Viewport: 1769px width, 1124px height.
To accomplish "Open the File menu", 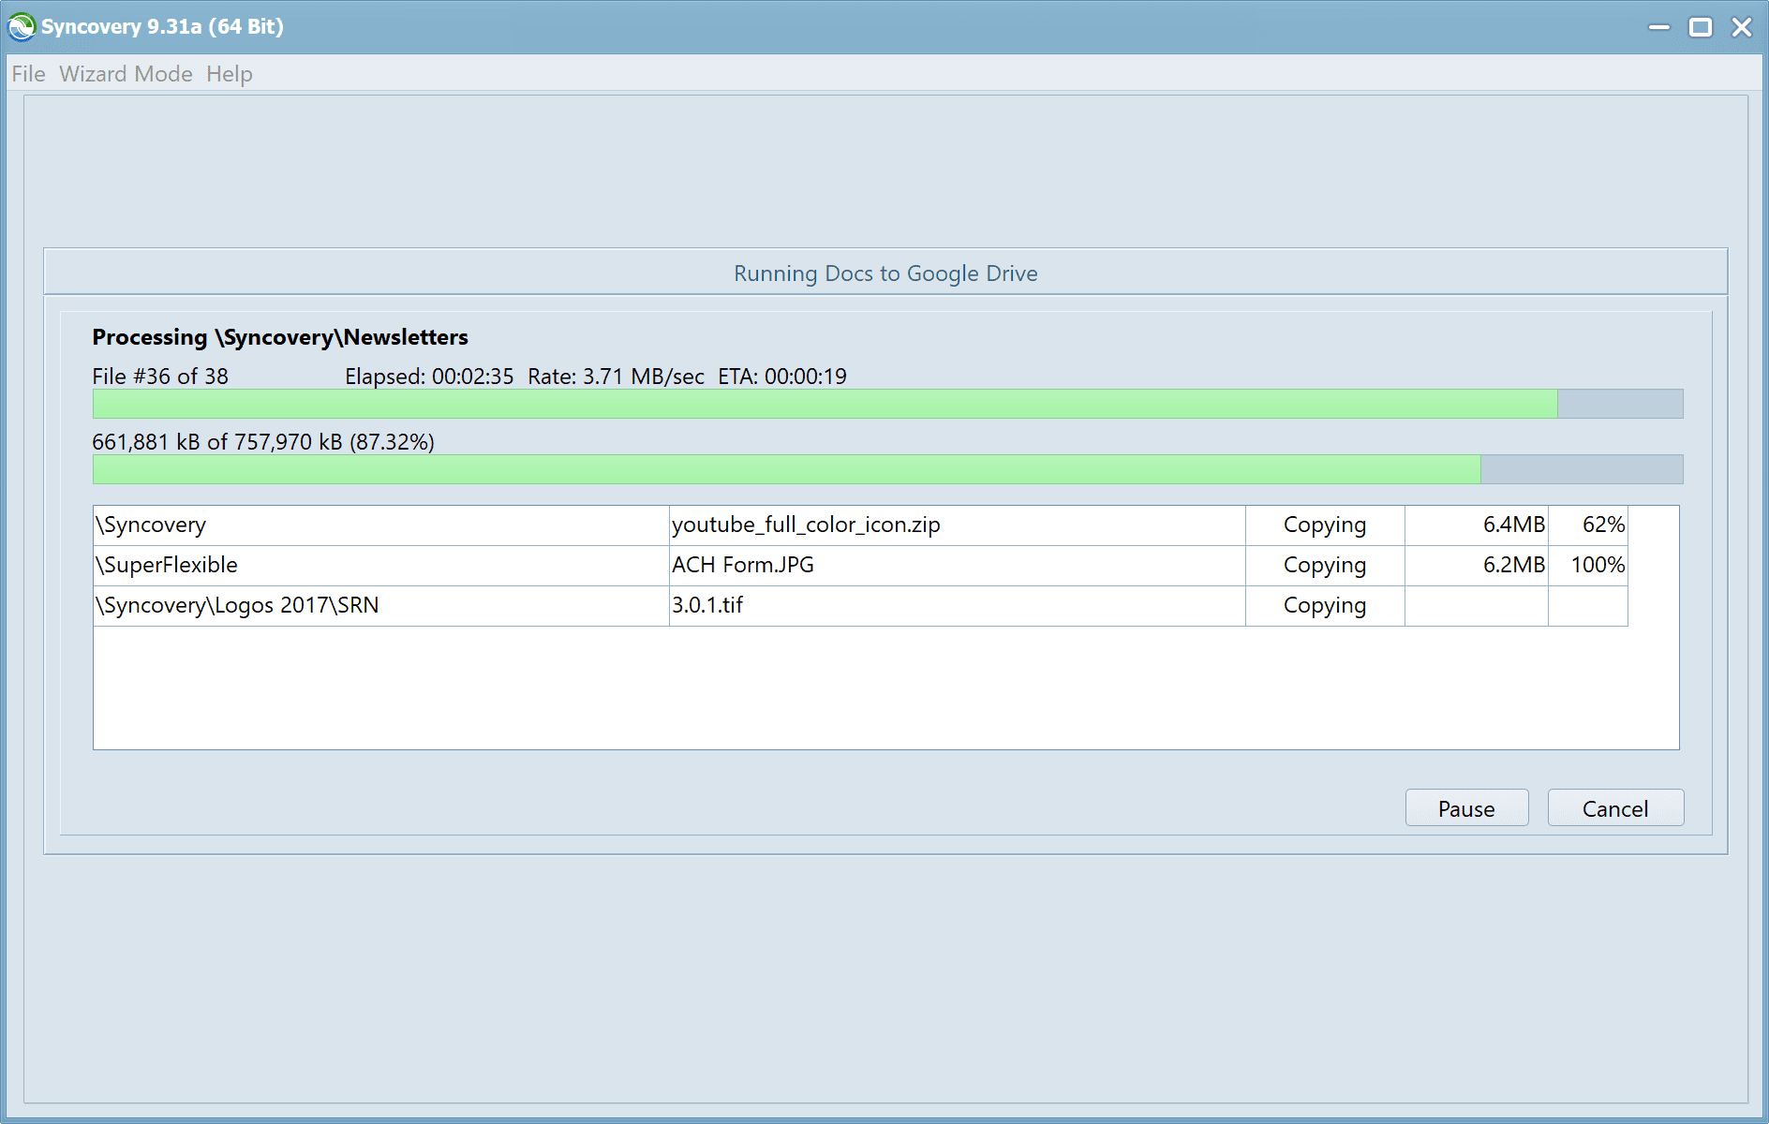I will pyautogui.click(x=27, y=74).
